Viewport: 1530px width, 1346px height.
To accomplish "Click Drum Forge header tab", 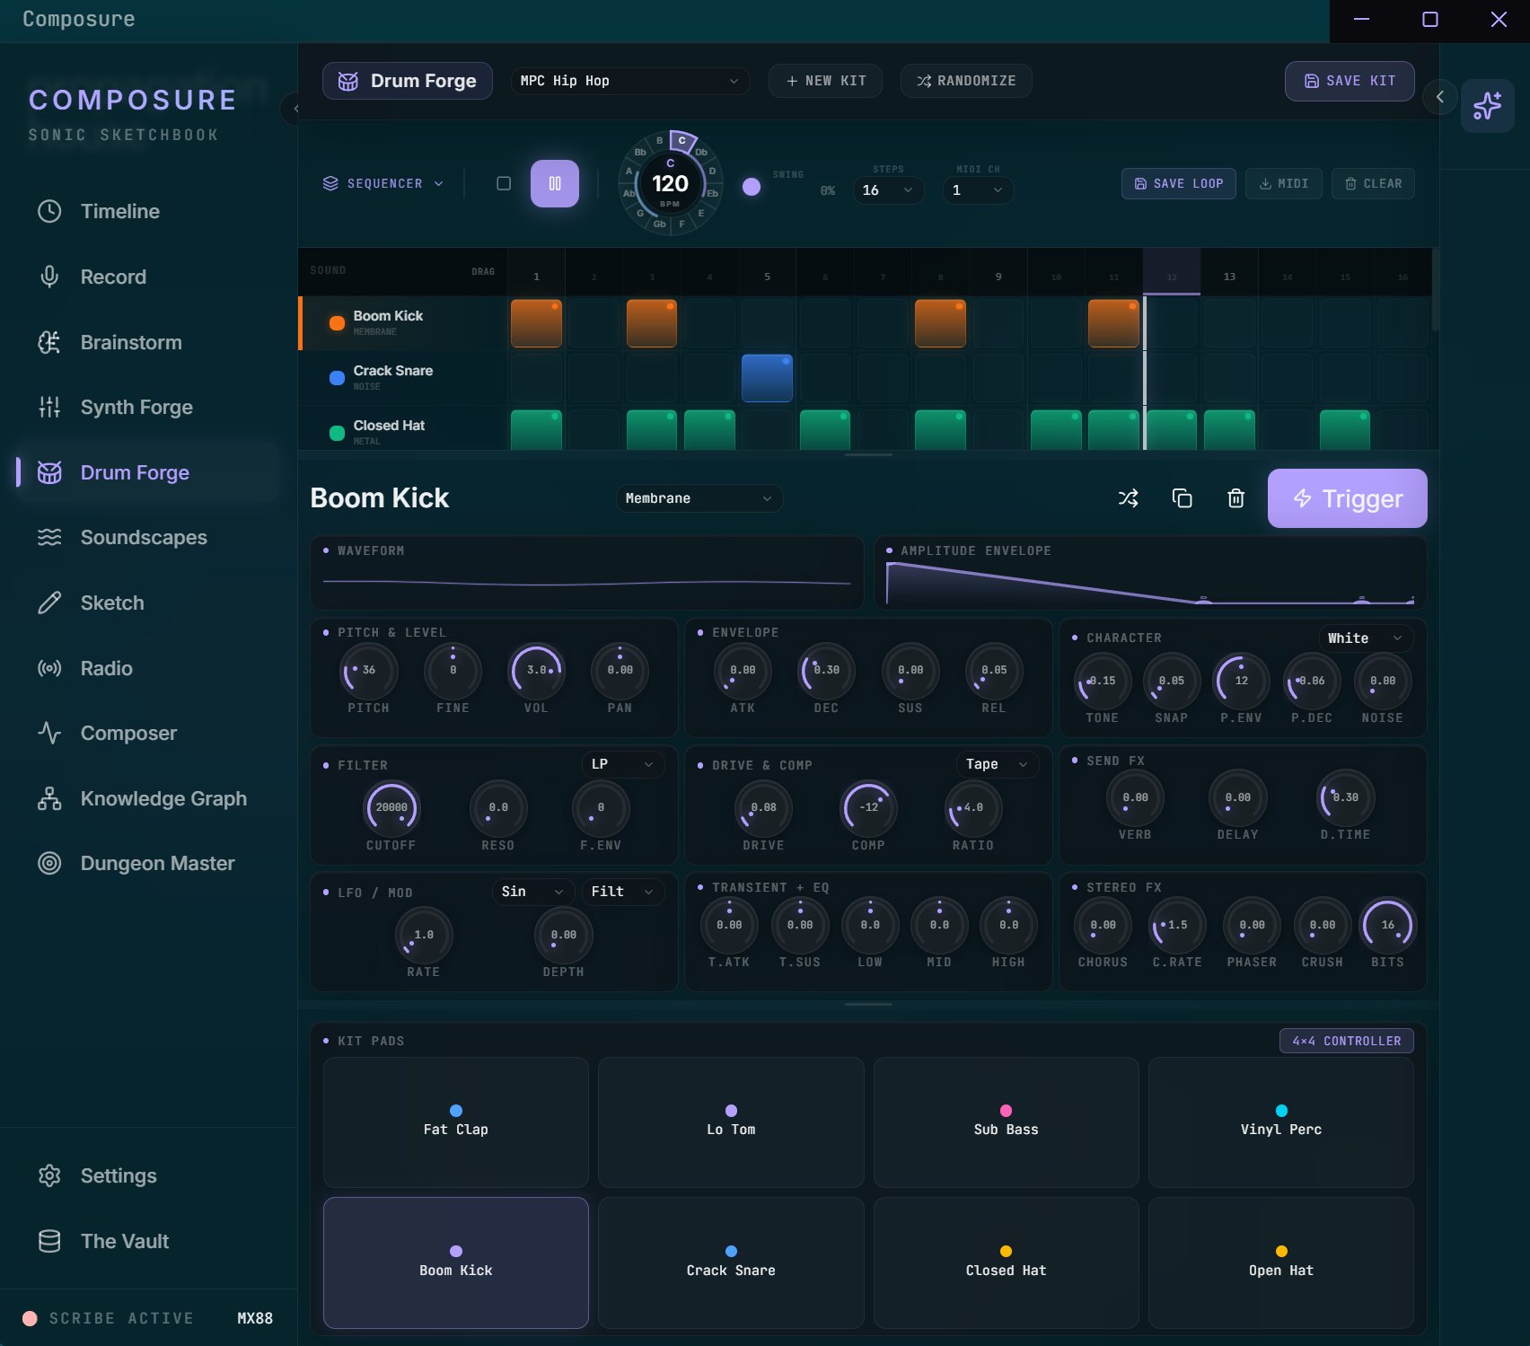I will (x=408, y=81).
